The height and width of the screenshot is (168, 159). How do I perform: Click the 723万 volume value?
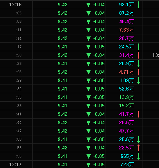click(127, 165)
